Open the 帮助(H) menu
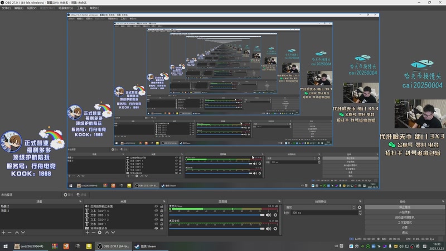This screenshot has height=251, width=446. pyautogui.click(x=94, y=8)
